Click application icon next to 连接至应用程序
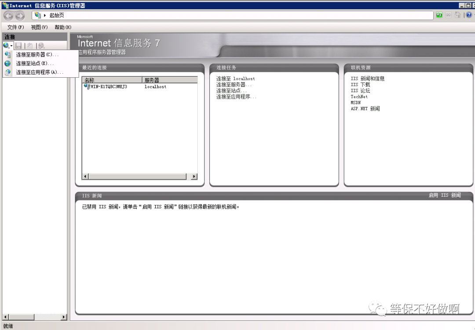Screen dimensions: 475x330 (7, 72)
